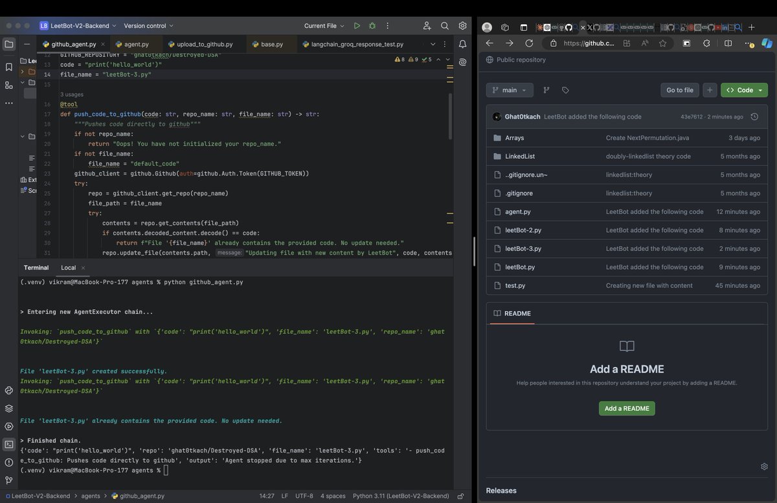This screenshot has width=777, height=503.
Task: Close the github_agent.py editor tab
Action: tap(103, 44)
